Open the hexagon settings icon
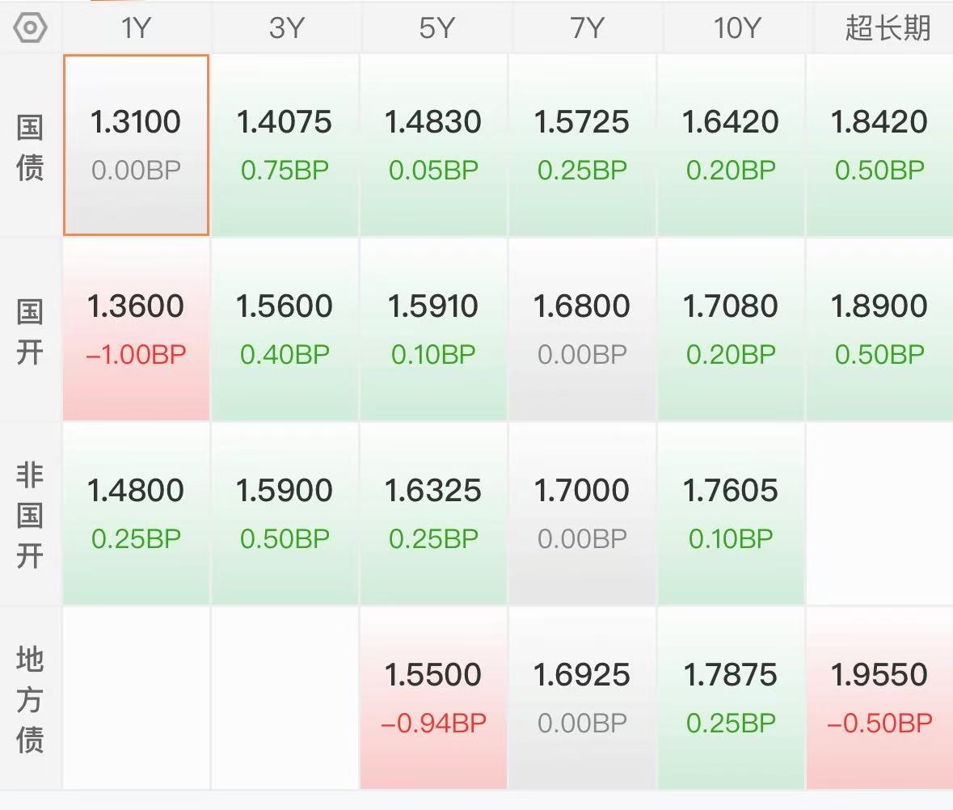Image resolution: width=953 pixels, height=810 pixels. tap(30, 28)
